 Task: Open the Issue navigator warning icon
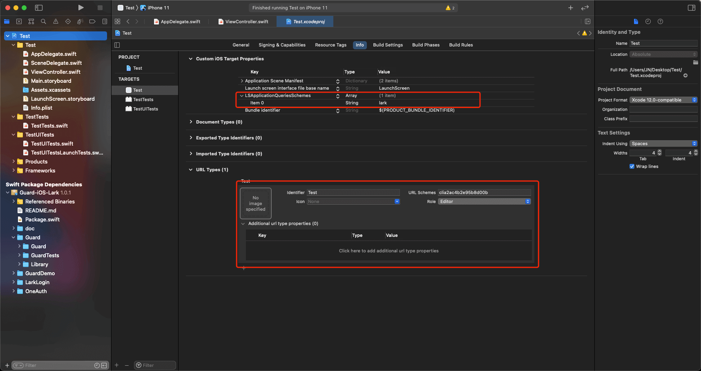pyautogui.click(x=56, y=22)
